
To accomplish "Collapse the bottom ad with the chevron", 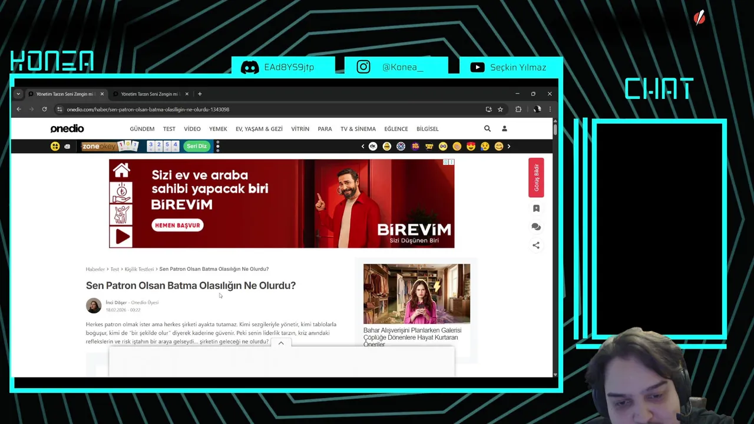I will [281, 343].
